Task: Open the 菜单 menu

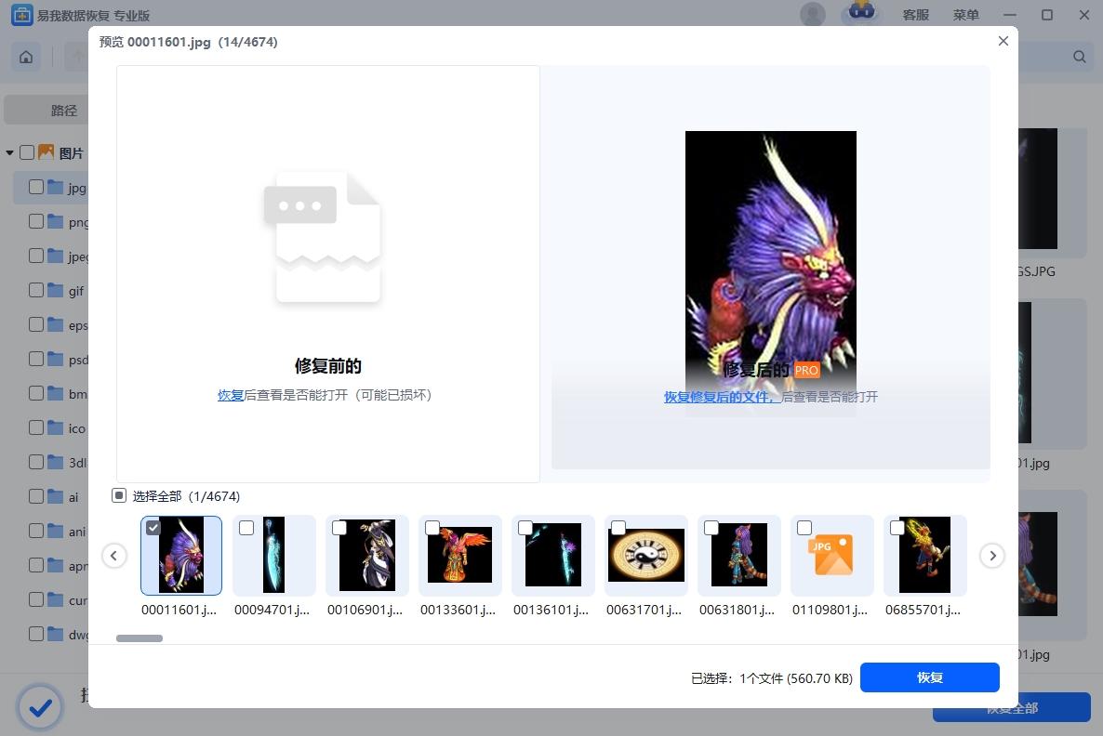Action: pos(966,15)
